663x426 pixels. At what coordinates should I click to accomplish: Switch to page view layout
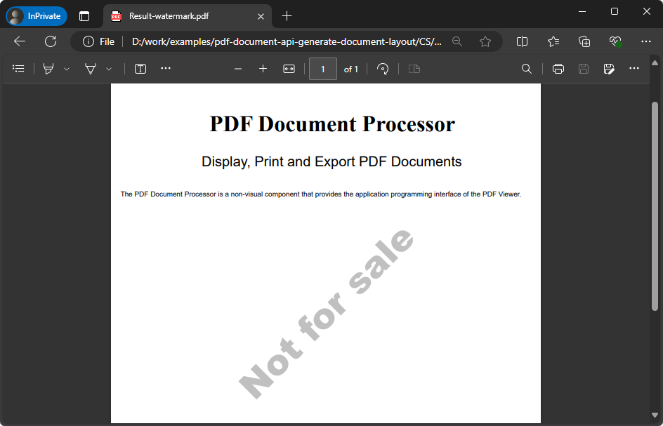414,69
